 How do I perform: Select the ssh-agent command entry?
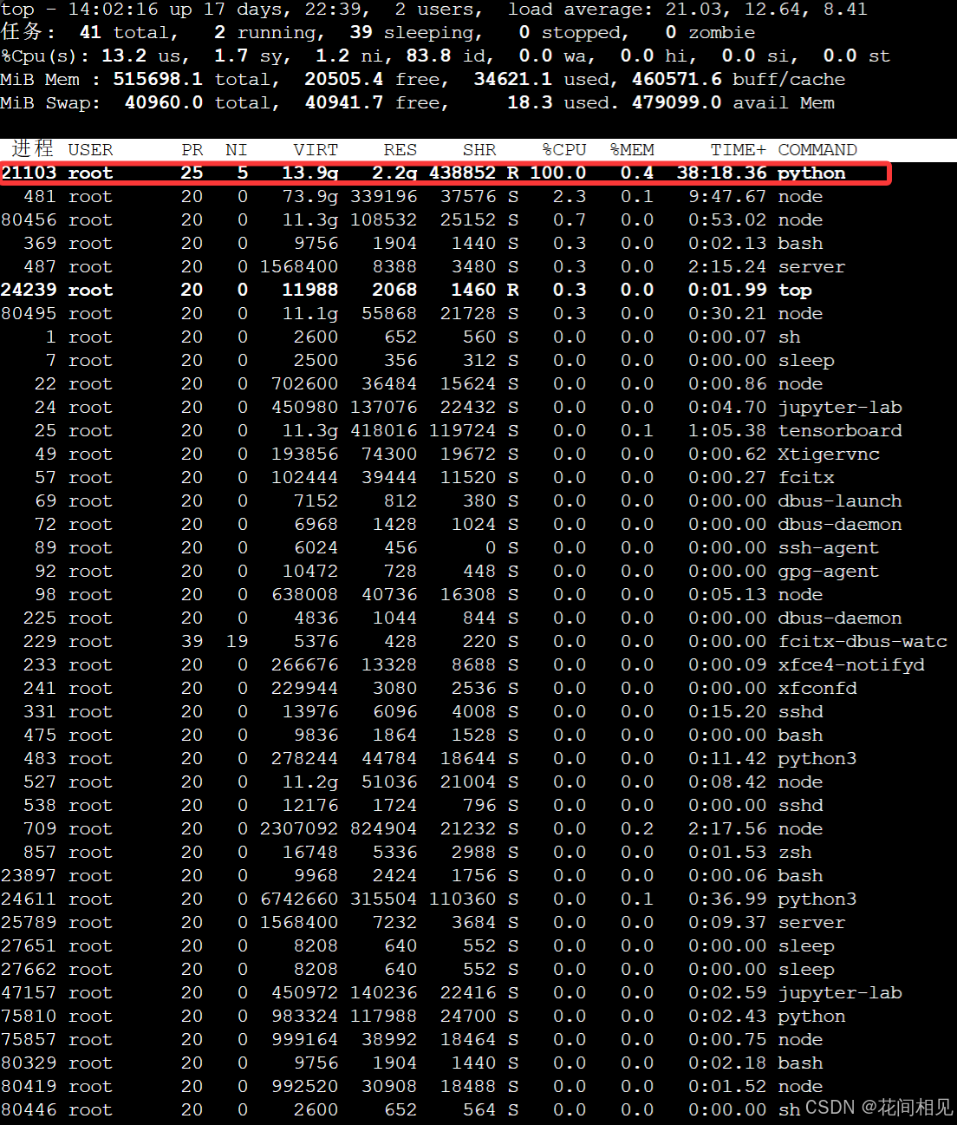[x=829, y=547]
